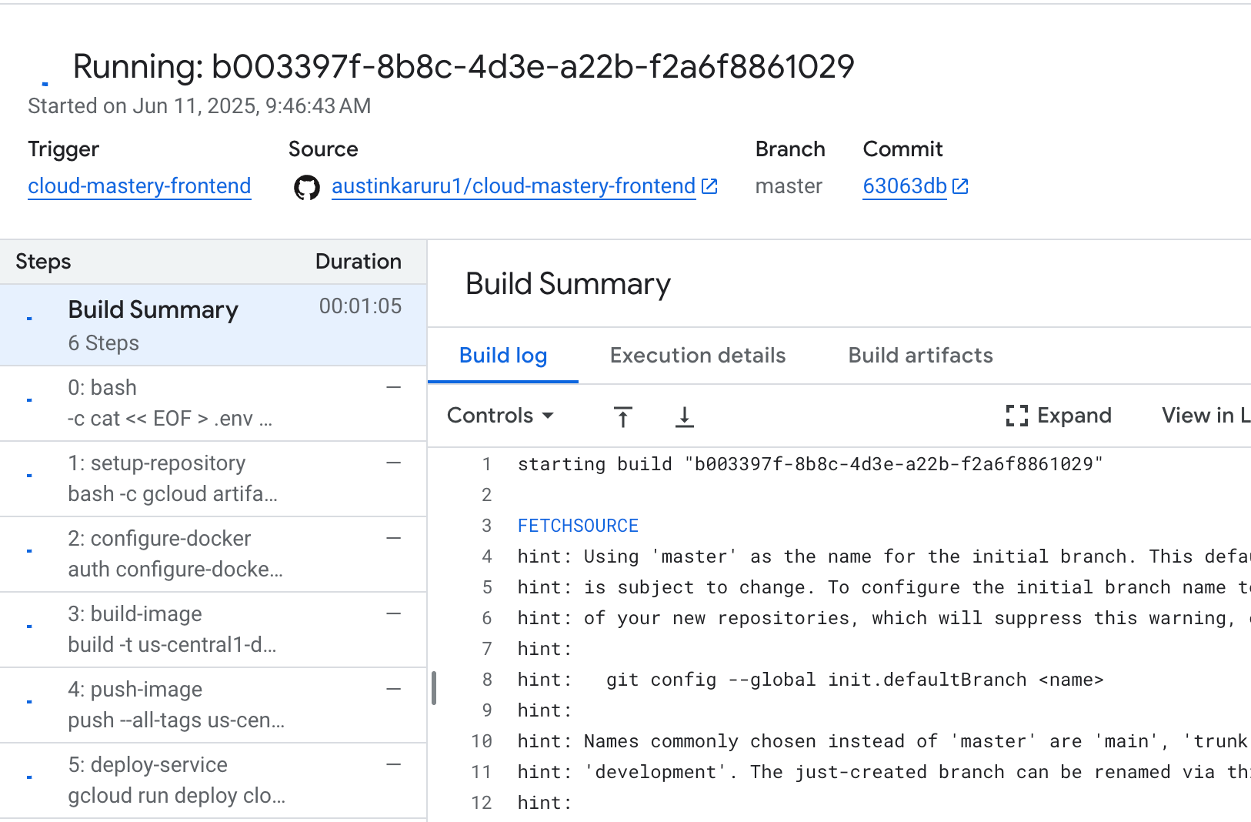Download the build log
This screenshot has width=1251, height=822.
pyautogui.click(x=684, y=416)
